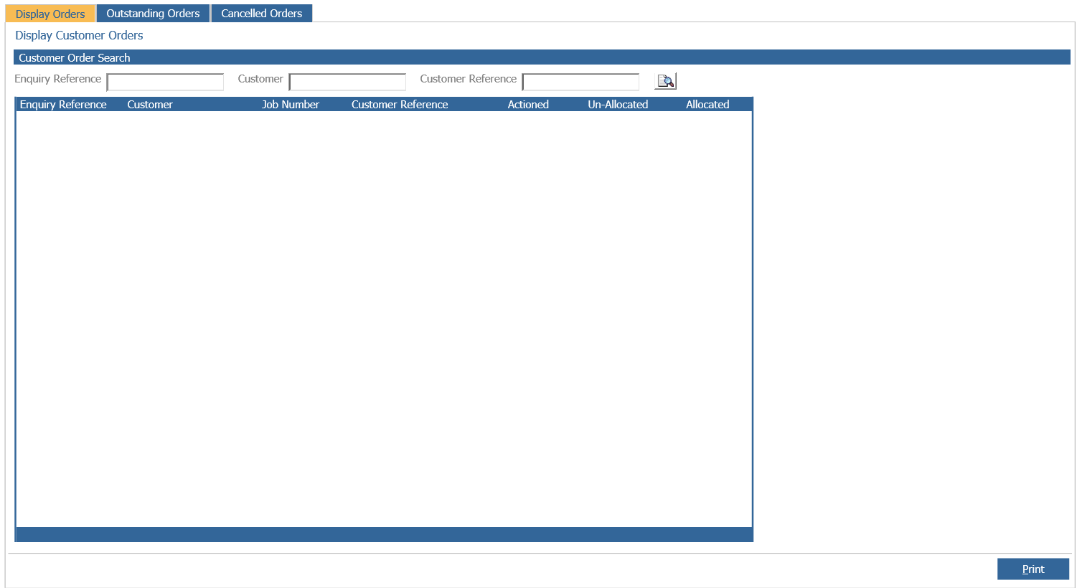
Task: Select the Customer Order Search section title
Action: tap(75, 58)
